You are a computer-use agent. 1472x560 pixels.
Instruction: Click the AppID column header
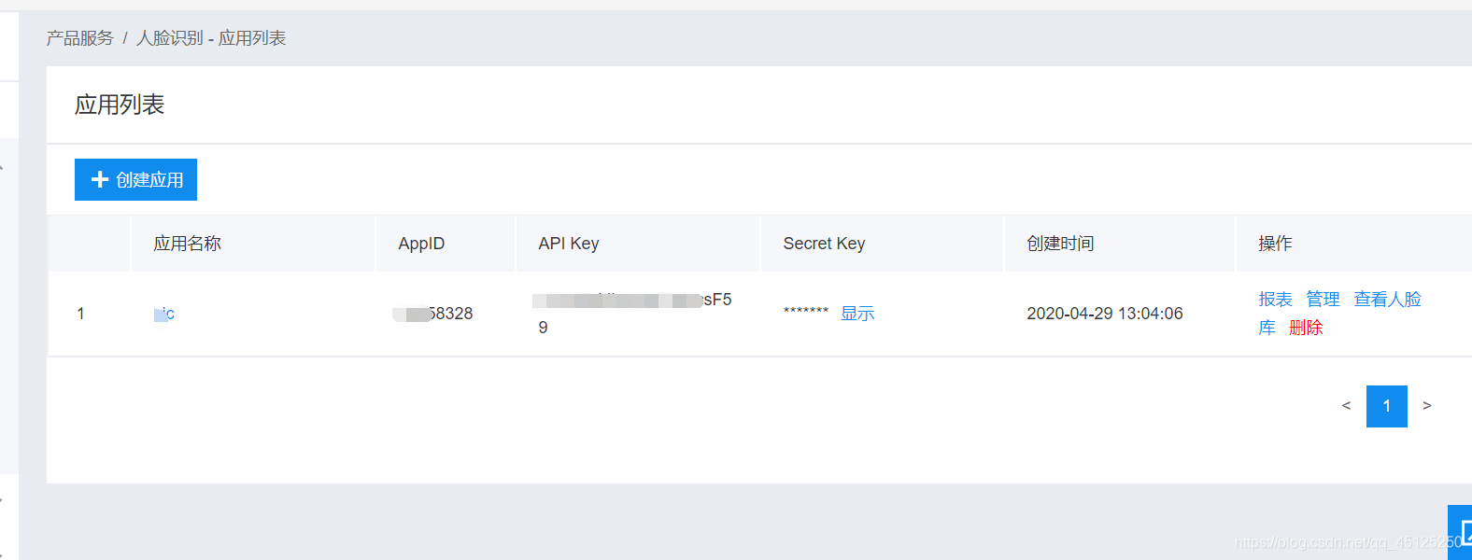tap(421, 244)
